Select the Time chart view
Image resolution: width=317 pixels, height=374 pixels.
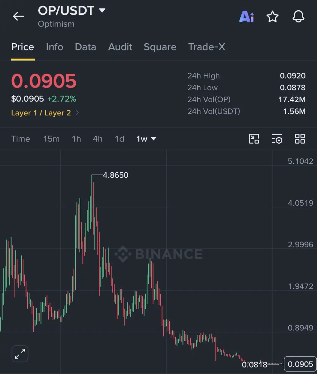click(x=21, y=139)
